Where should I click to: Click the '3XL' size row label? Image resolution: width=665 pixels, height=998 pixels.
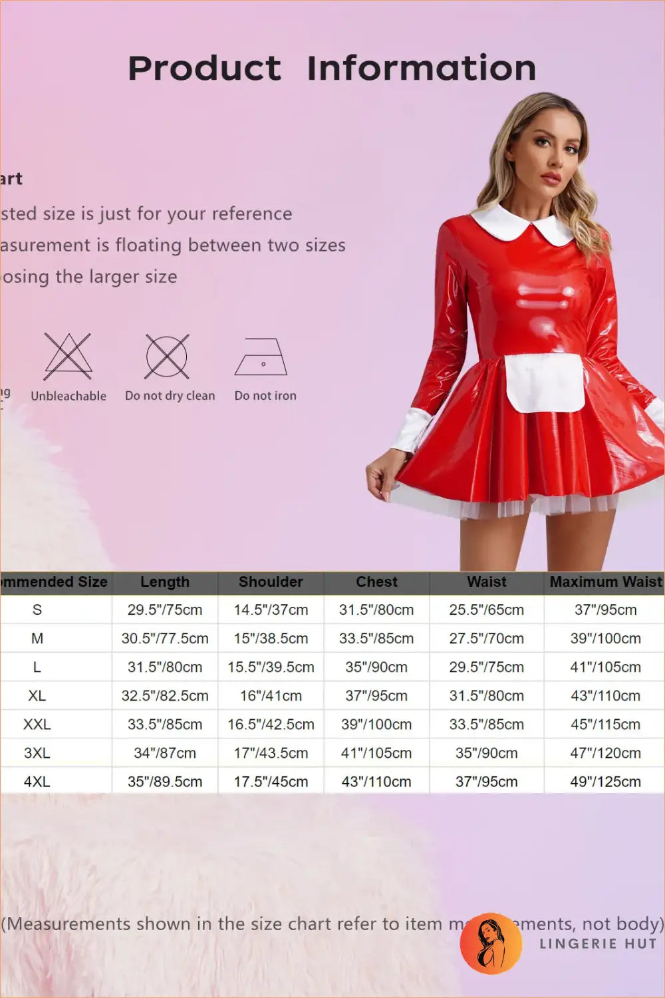[x=37, y=752]
